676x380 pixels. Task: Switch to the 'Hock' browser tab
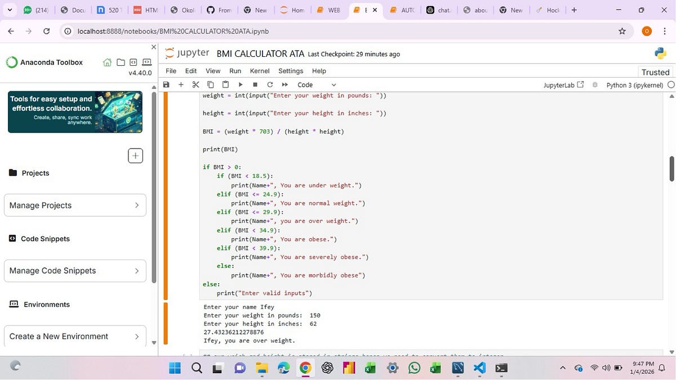[547, 10]
